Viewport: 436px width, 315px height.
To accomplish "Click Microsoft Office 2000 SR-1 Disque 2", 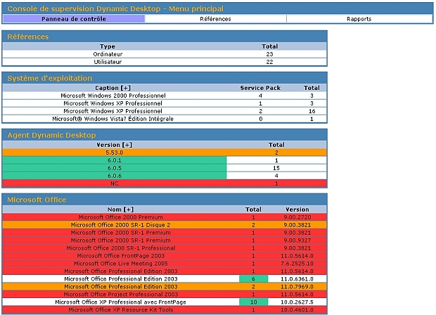I will tap(165, 225).
